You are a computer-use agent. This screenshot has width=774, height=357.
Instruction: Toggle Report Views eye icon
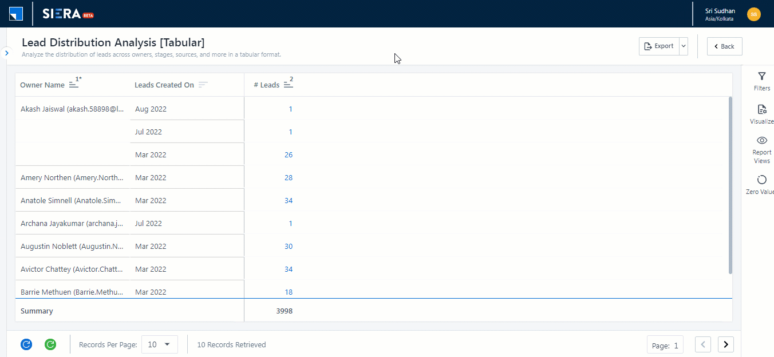pos(761,141)
